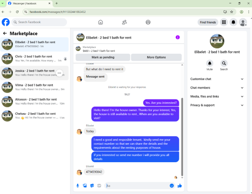Click the 'But what do I need' message
The width and height of the screenshot is (252, 194).
tap(104, 69)
